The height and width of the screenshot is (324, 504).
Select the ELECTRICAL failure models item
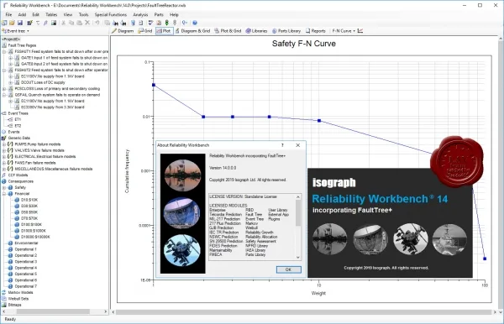[x=45, y=156]
